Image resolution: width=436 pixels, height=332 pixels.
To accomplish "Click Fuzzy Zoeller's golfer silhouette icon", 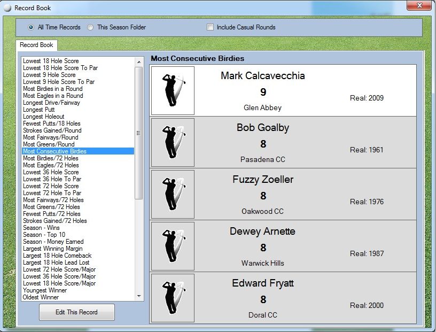I will coord(173,194).
